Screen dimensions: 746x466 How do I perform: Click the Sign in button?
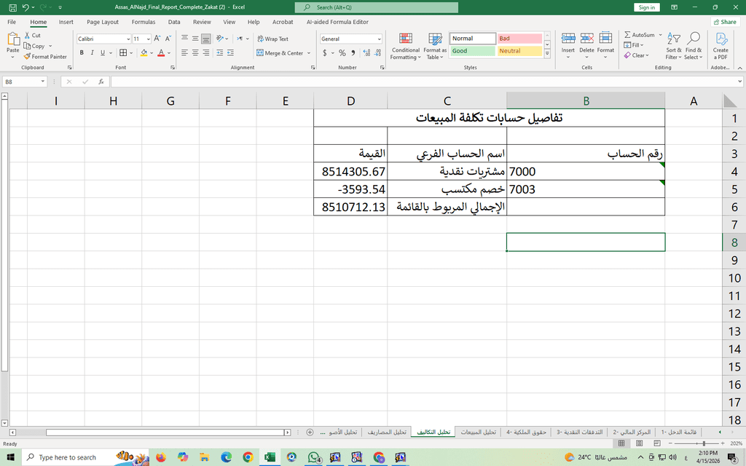pos(647,7)
